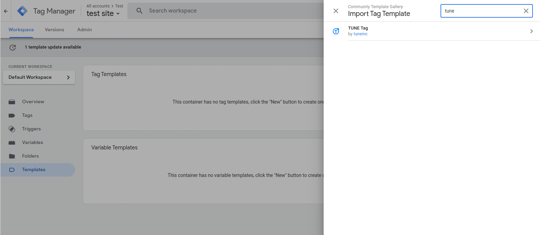
Task: Click the no variable templates message
Action: 246,175
